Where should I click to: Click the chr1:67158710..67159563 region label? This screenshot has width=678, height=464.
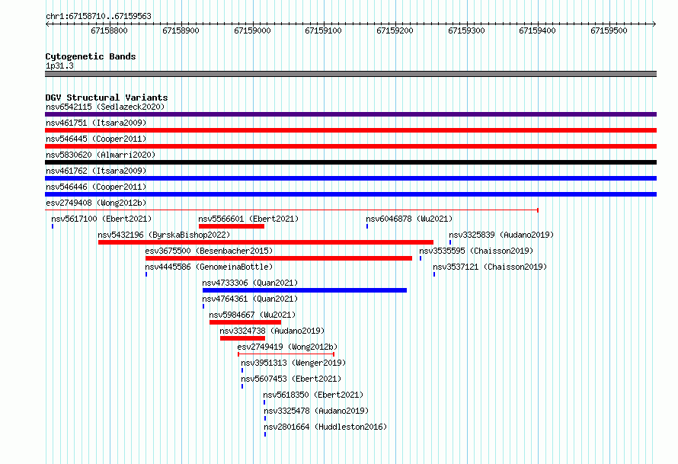[98, 17]
